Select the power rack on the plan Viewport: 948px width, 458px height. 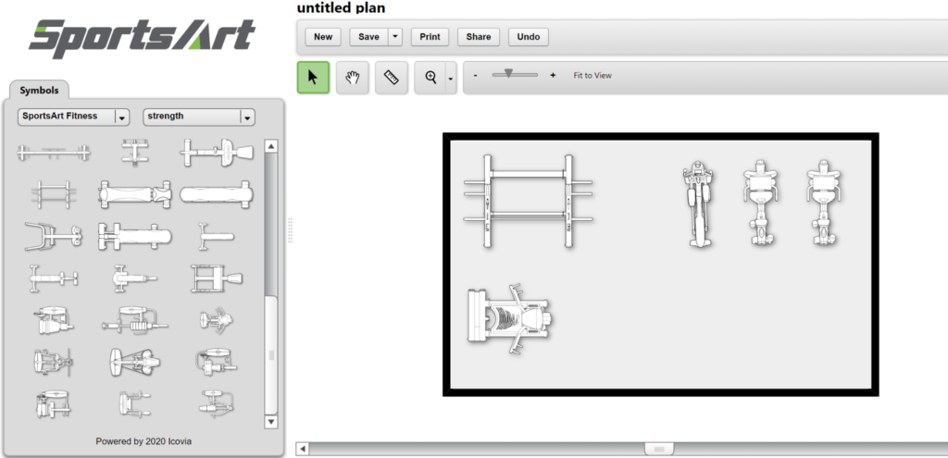(529, 201)
